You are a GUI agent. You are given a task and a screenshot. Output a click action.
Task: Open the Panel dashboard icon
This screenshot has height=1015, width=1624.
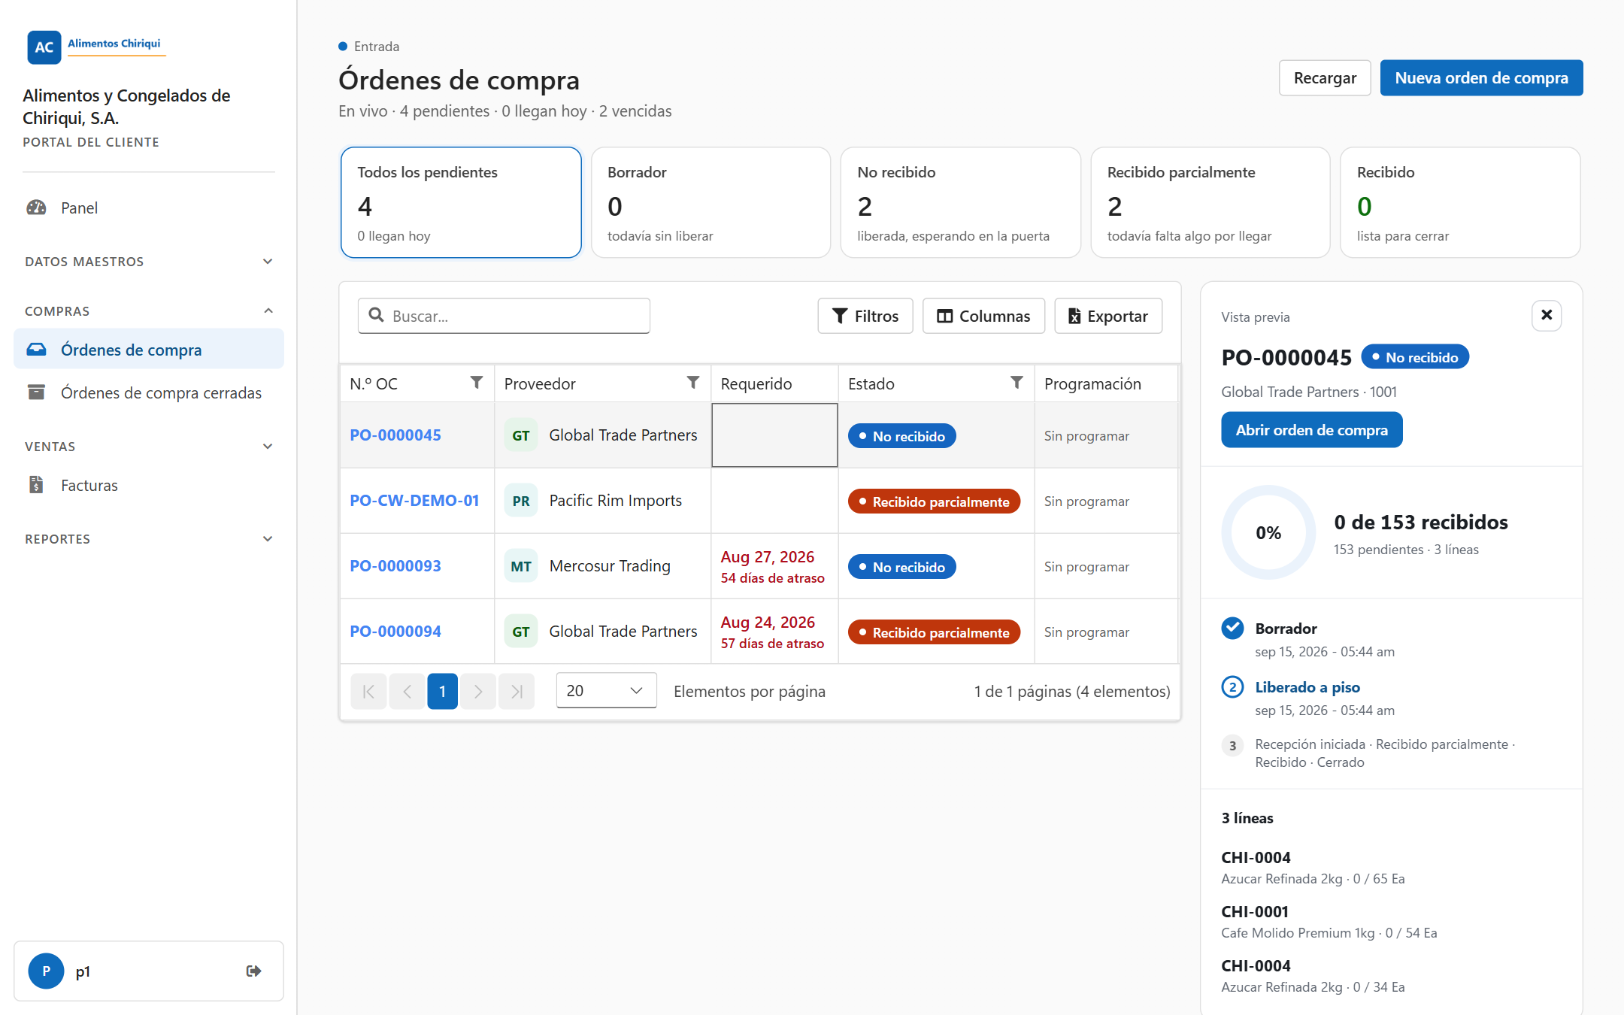(x=36, y=208)
